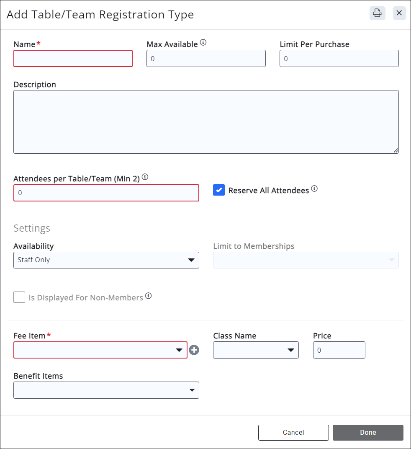
Task: Click the print icon in dialog header
Action: tap(377, 13)
